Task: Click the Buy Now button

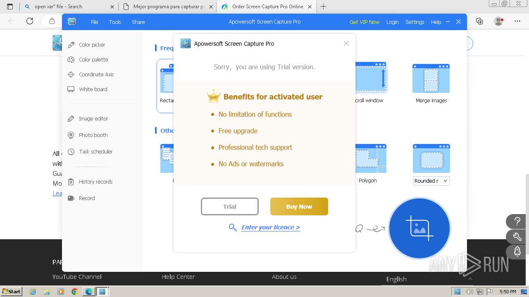Action: tap(299, 207)
